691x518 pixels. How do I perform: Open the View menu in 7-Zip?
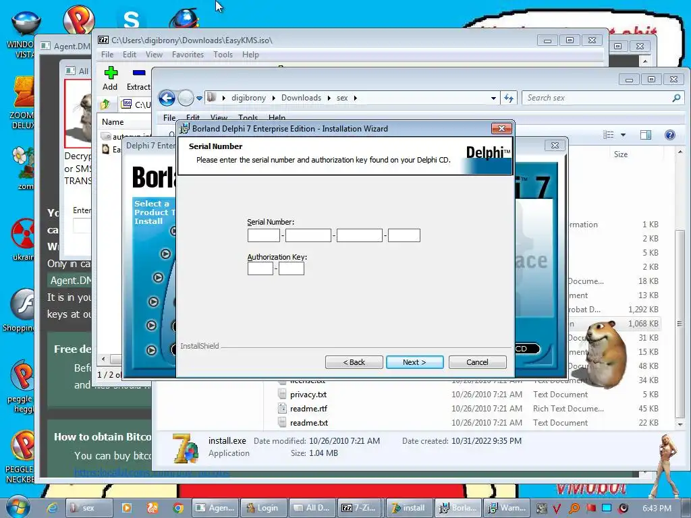[x=154, y=55]
